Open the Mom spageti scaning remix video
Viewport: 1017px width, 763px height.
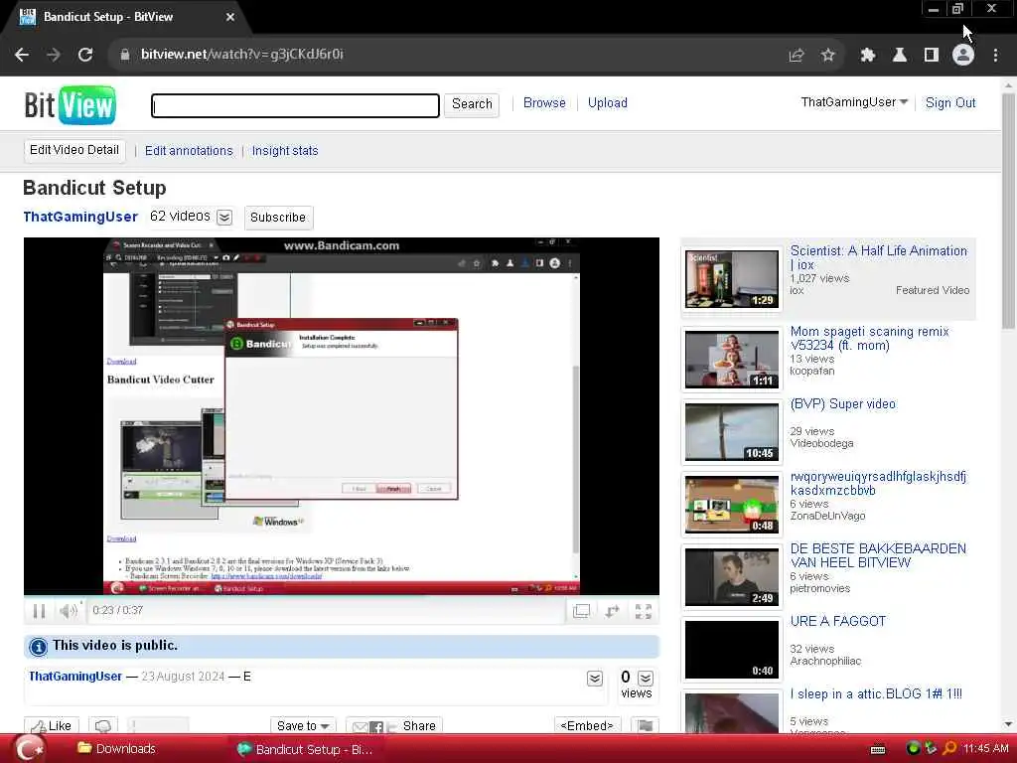tap(869, 339)
